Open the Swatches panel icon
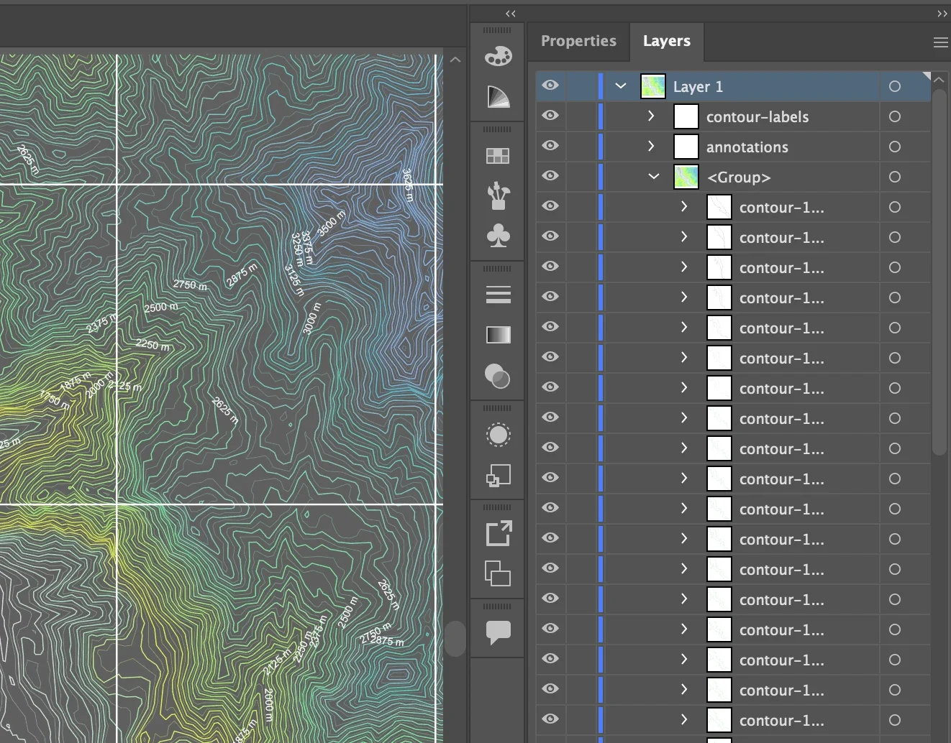Screen dimensions: 951x743 click(x=498, y=155)
